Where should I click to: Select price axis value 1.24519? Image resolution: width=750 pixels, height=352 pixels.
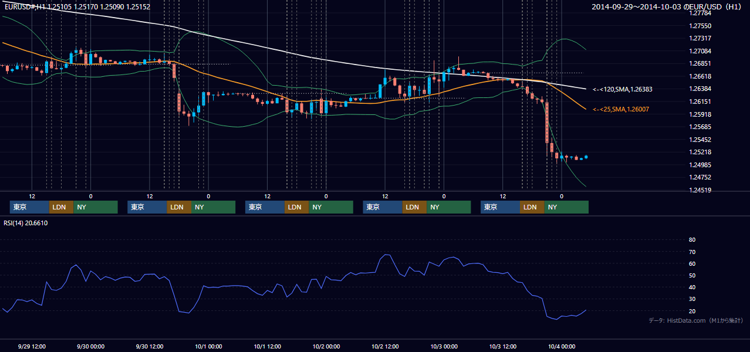(x=700, y=190)
